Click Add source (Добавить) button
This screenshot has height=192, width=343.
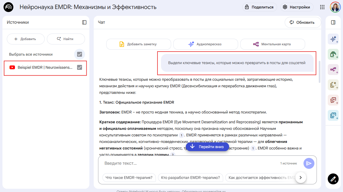[x=26, y=39]
